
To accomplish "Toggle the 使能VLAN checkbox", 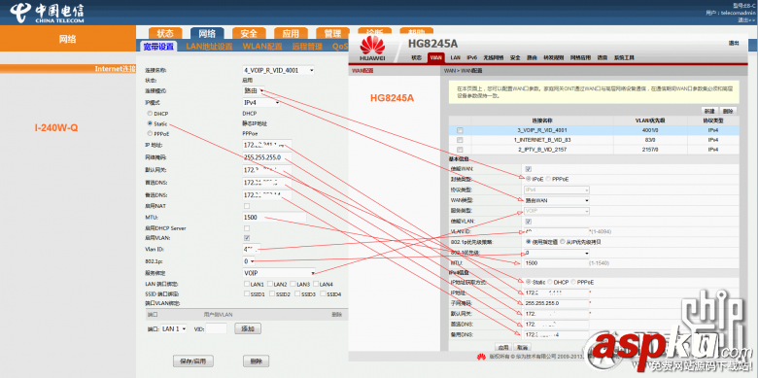I will (529, 221).
